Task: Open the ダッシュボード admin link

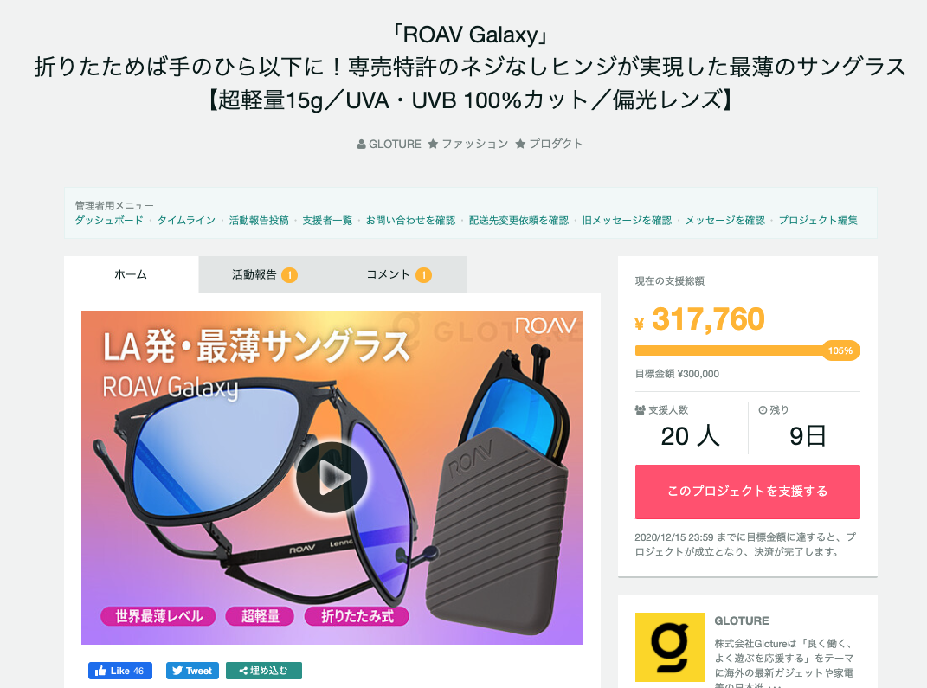Action: (109, 221)
